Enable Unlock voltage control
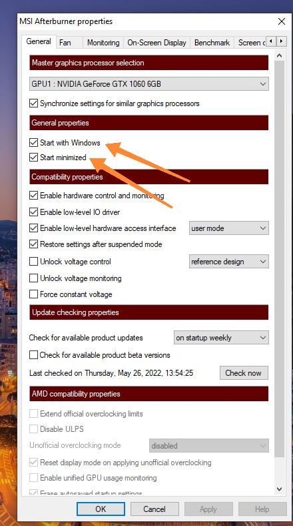Screen dimensions: 293x526 click(33, 261)
